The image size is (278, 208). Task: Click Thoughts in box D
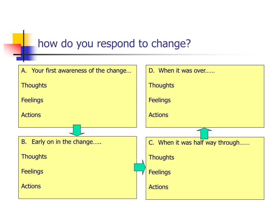[161, 85]
